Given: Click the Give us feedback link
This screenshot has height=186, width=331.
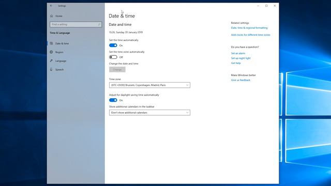Looking at the screenshot, I should [x=240, y=80].
